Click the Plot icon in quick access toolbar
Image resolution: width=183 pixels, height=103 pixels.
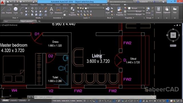click(x=21, y=2)
